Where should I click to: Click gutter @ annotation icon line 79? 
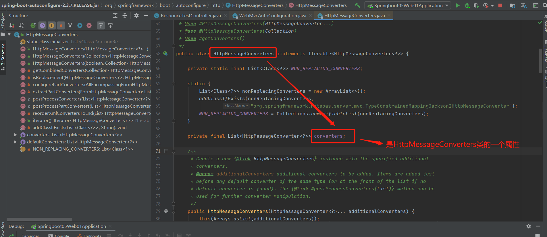coord(166,211)
